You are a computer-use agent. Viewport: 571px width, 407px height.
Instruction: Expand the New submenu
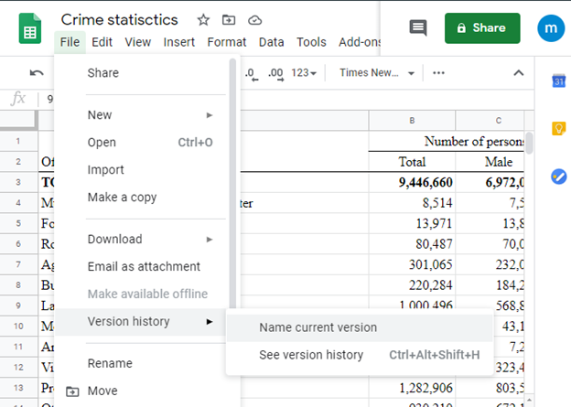(x=142, y=115)
